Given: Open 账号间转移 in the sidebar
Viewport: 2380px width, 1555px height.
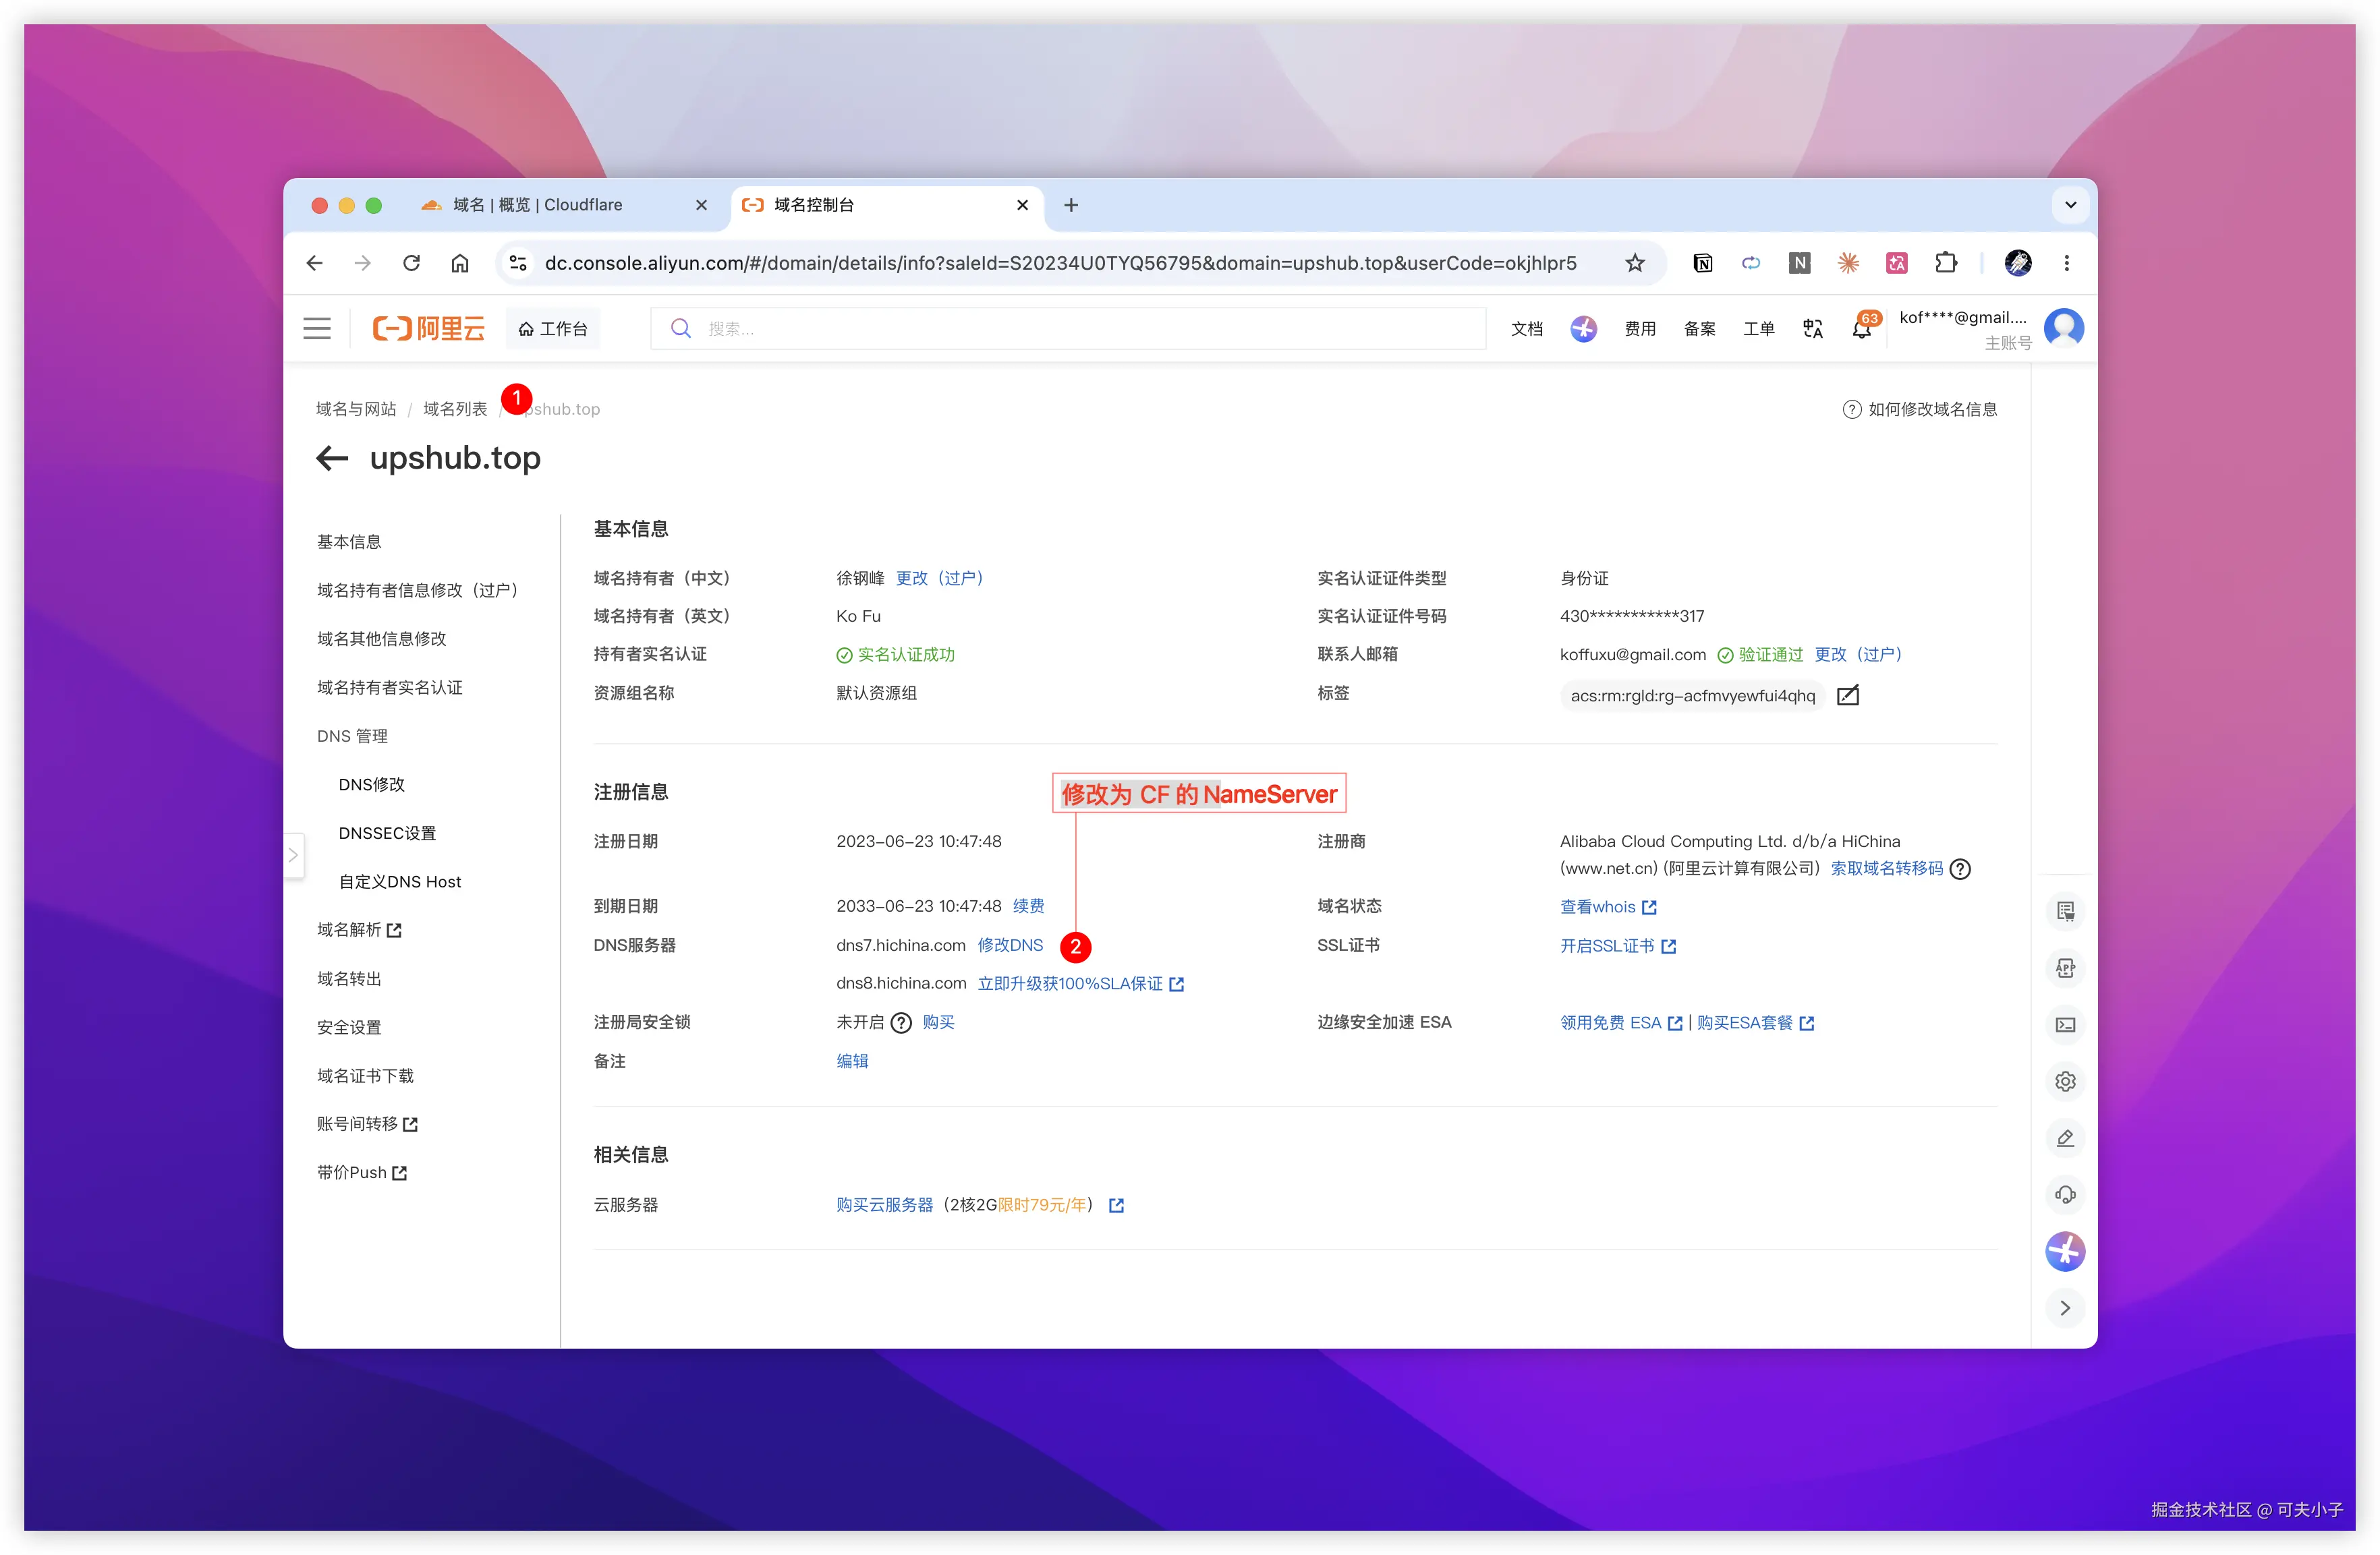Looking at the screenshot, I should [367, 1124].
